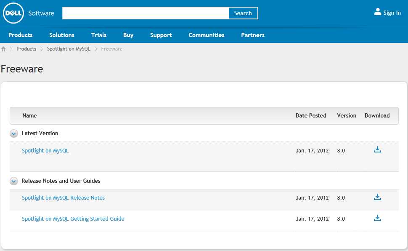Go to the home icon in the breadcrumb
This screenshot has height=251, width=408.
pyautogui.click(x=3, y=49)
